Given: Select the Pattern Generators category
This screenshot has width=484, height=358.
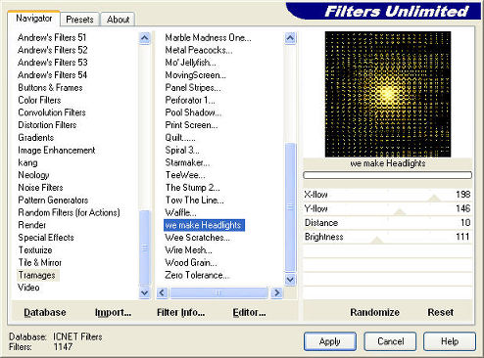Looking at the screenshot, I should (x=53, y=200).
